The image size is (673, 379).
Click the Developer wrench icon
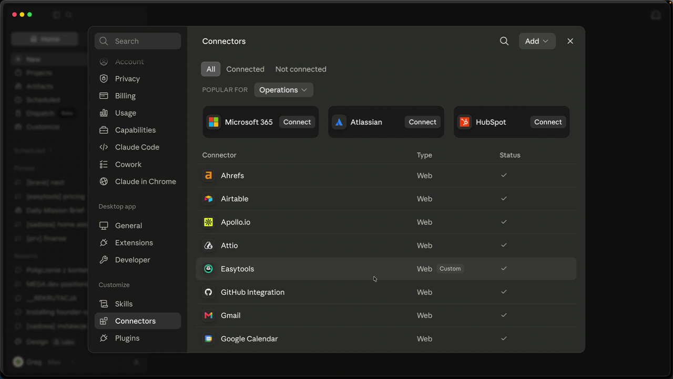[104, 260]
